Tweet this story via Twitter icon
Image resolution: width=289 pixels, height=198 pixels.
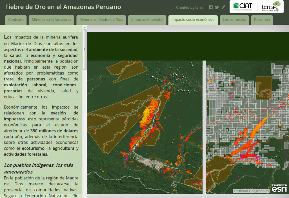click(217, 8)
